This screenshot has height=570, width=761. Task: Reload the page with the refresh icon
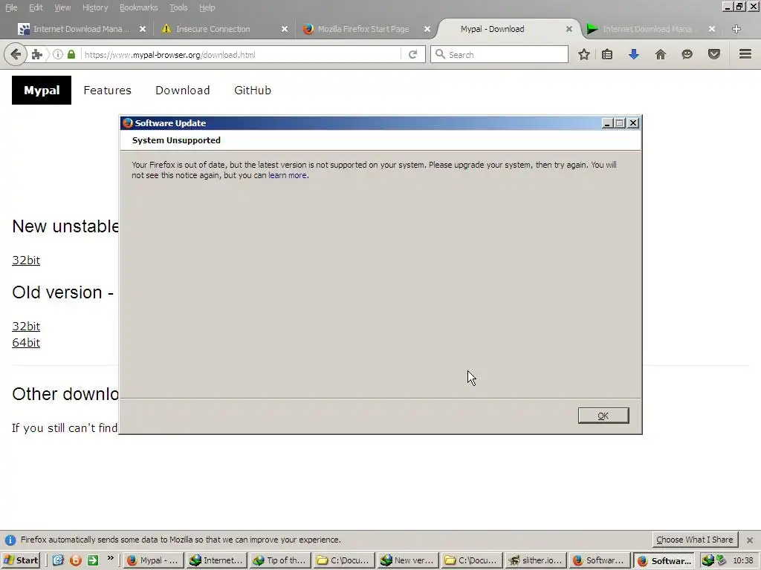click(412, 54)
